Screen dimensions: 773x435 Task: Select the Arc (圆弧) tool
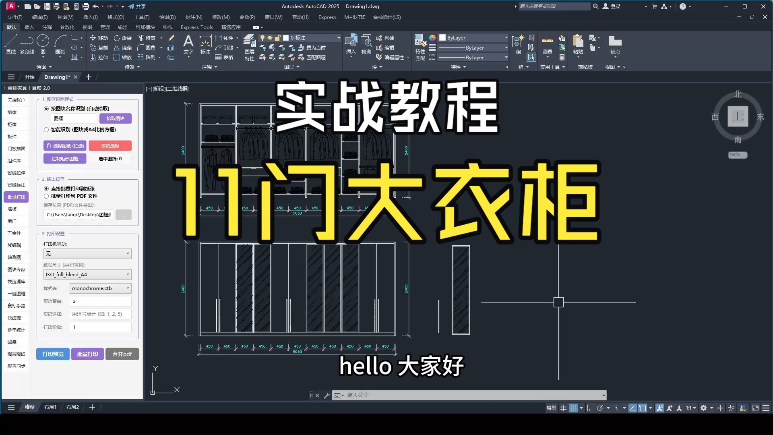coord(60,44)
